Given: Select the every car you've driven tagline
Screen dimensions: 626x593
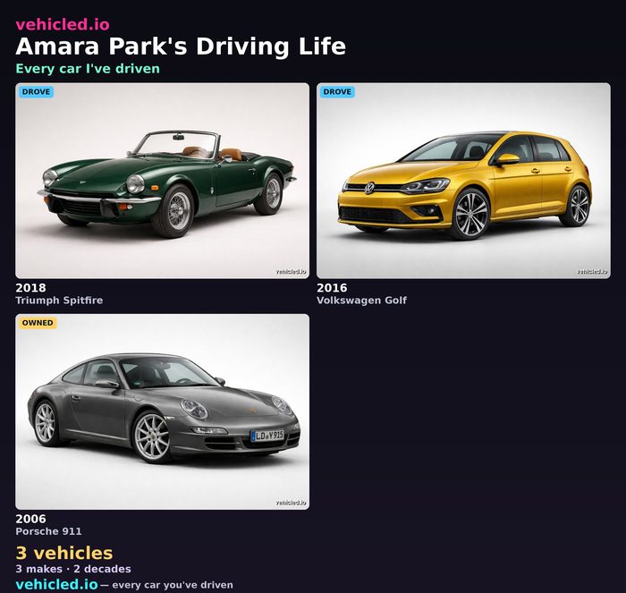Looking at the screenshot, I should (x=173, y=585).
